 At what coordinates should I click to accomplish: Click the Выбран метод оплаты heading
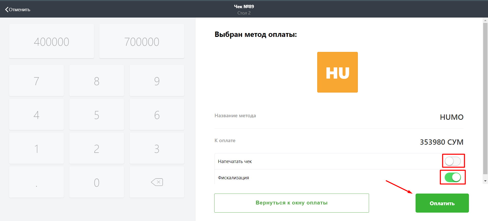(256, 34)
